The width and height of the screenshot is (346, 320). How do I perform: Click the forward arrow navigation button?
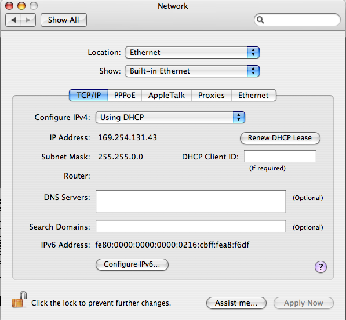coord(28,20)
